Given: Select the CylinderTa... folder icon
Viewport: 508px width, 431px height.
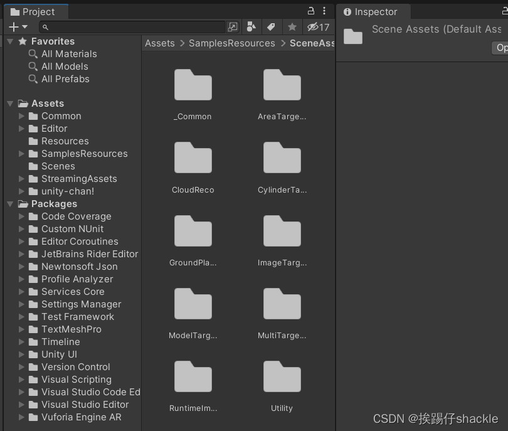Looking at the screenshot, I should 282,158.
